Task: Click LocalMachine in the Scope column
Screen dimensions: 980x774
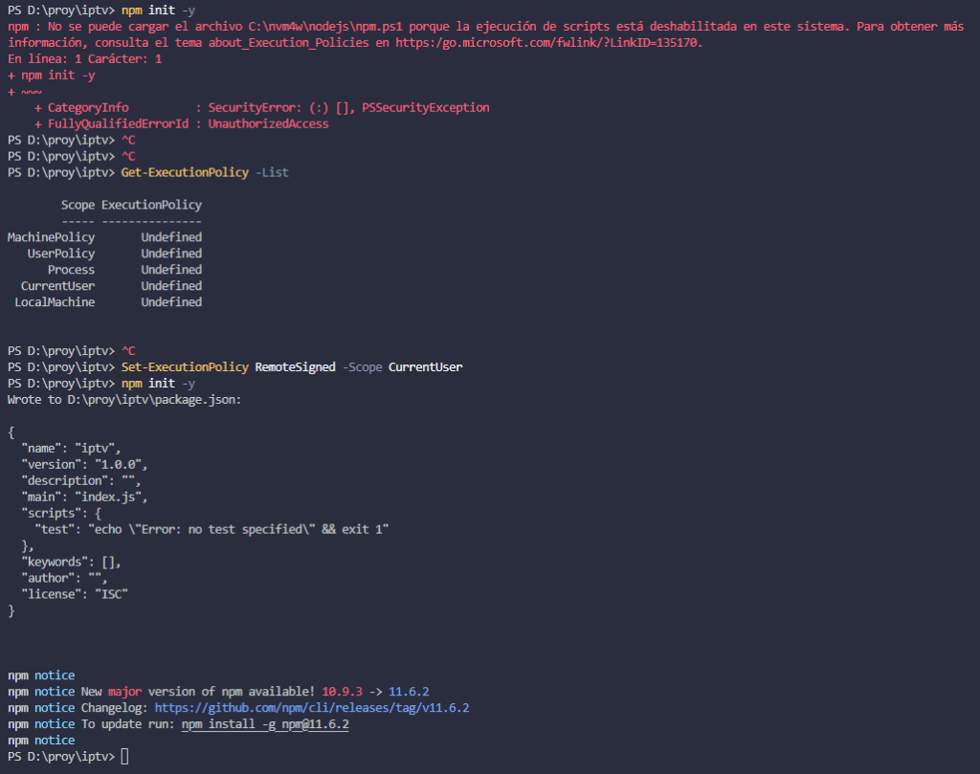Action: coord(55,302)
